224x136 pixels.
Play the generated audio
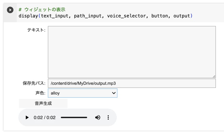tap(27, 117)
